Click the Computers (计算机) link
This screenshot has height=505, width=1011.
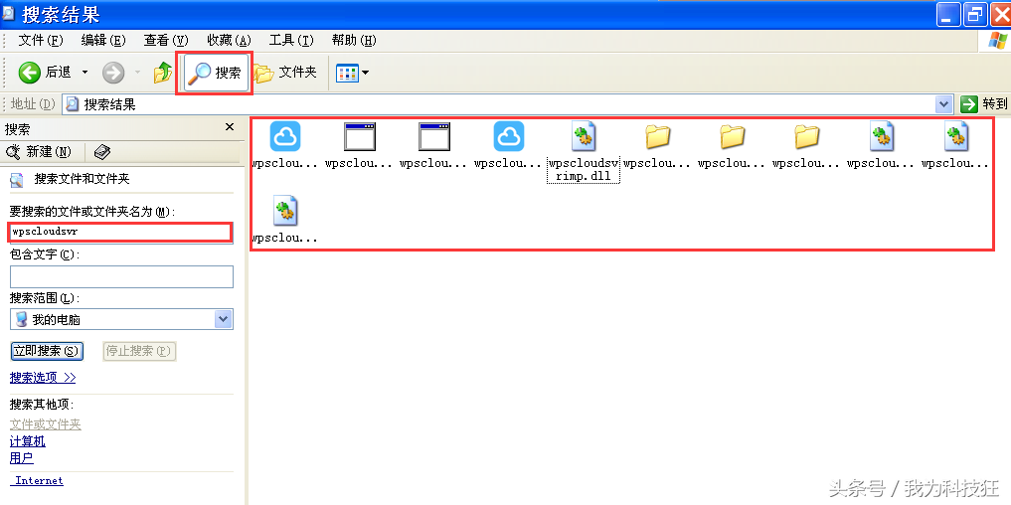pos(28,441)
